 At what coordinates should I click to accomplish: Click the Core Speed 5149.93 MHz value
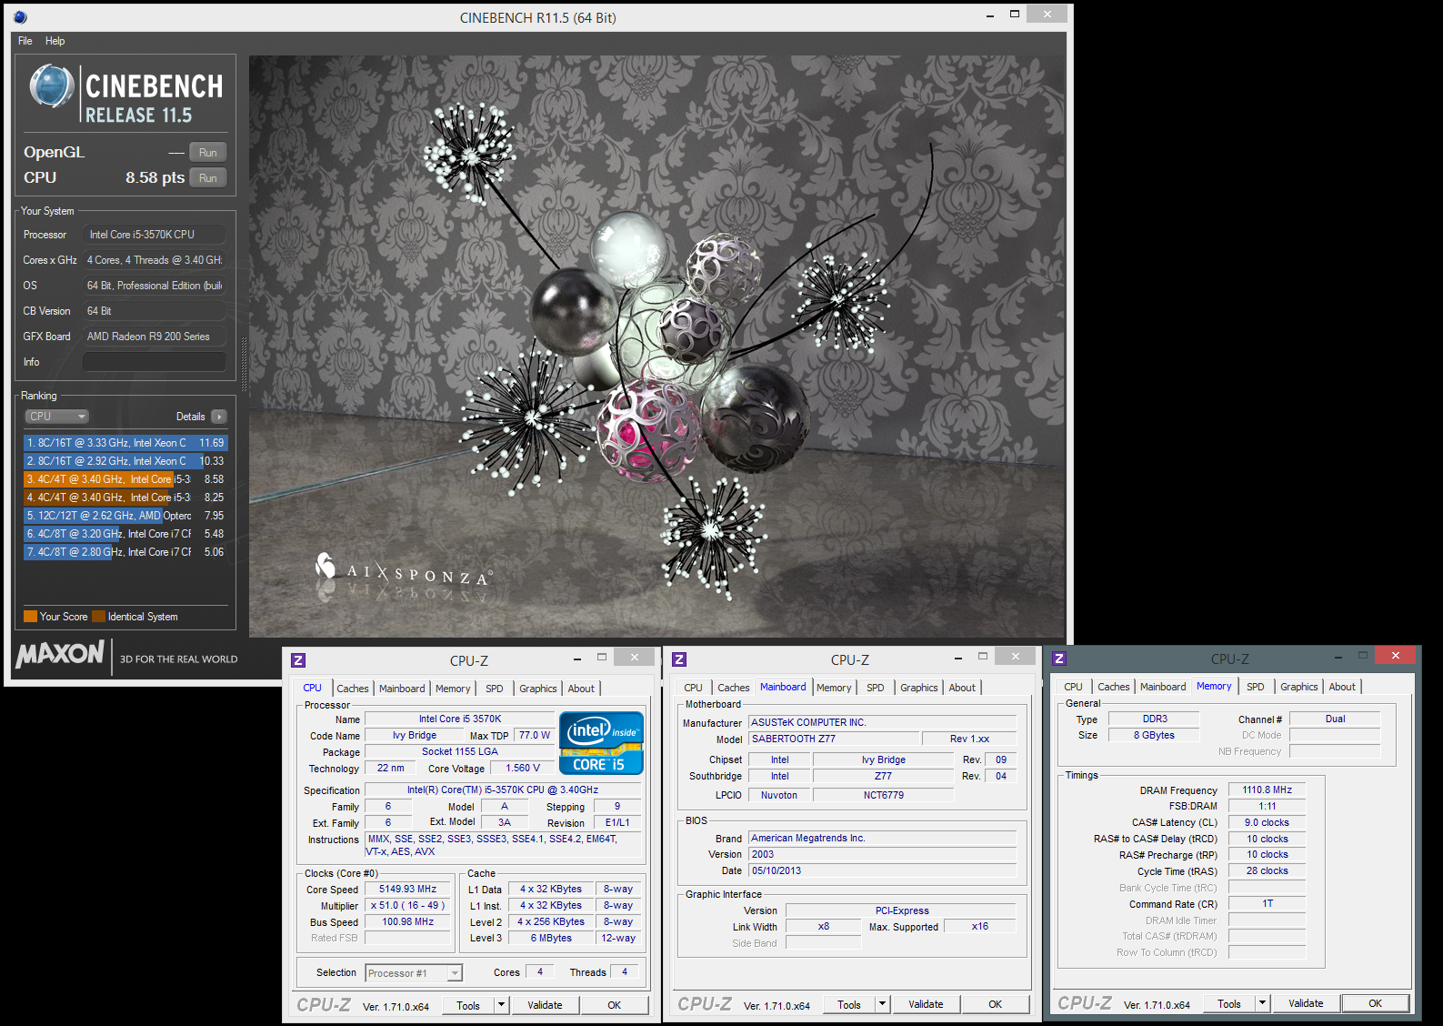[x=407, y=889]
